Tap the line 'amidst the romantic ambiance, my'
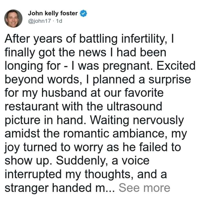This screenshot has height=202, width=202. tap(96, 134)
